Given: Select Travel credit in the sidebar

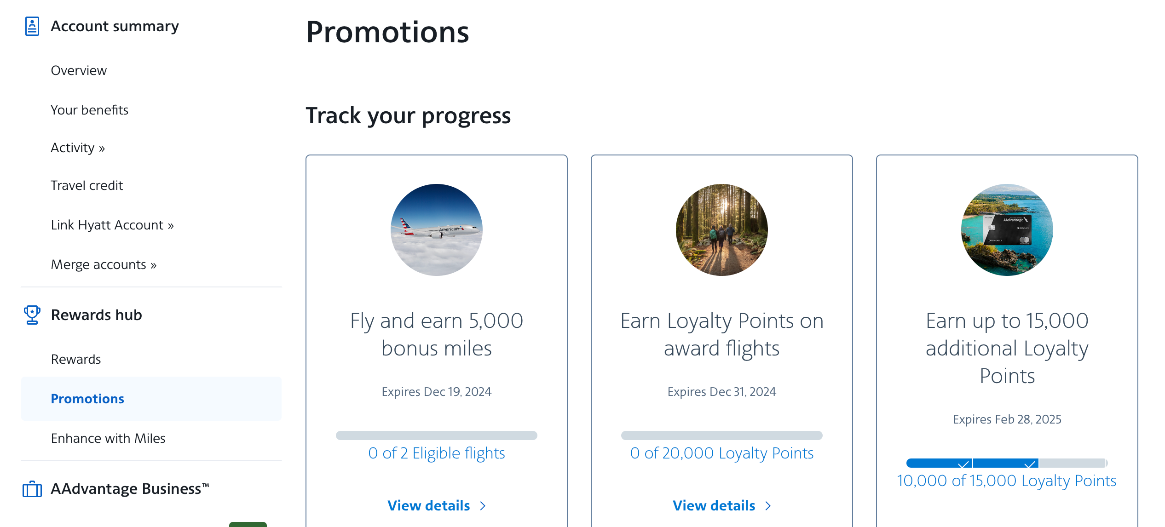Looking at the screenshot, I should 87,185.
